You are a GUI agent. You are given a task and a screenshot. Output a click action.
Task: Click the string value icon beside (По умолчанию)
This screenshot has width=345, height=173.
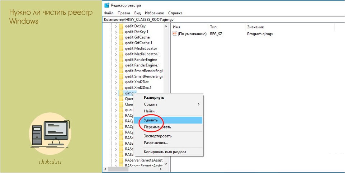175,34
